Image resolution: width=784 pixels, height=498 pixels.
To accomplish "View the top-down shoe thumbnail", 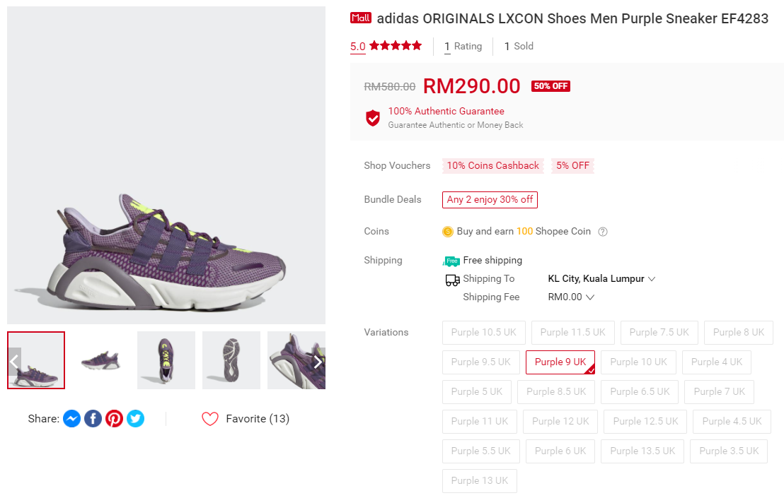I will [166, 360].
